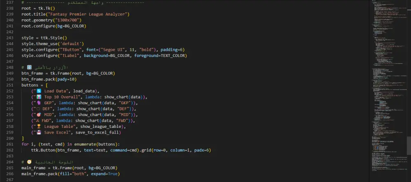This screenshot has height=182, width=411.
Task: Click the target emoji before MID
Action: click(x=39, y=115)
